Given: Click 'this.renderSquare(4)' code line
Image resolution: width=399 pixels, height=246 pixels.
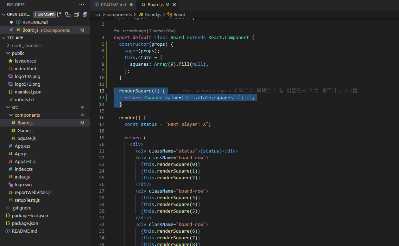Looking at the screenshot, I should [x=170, y=204].
